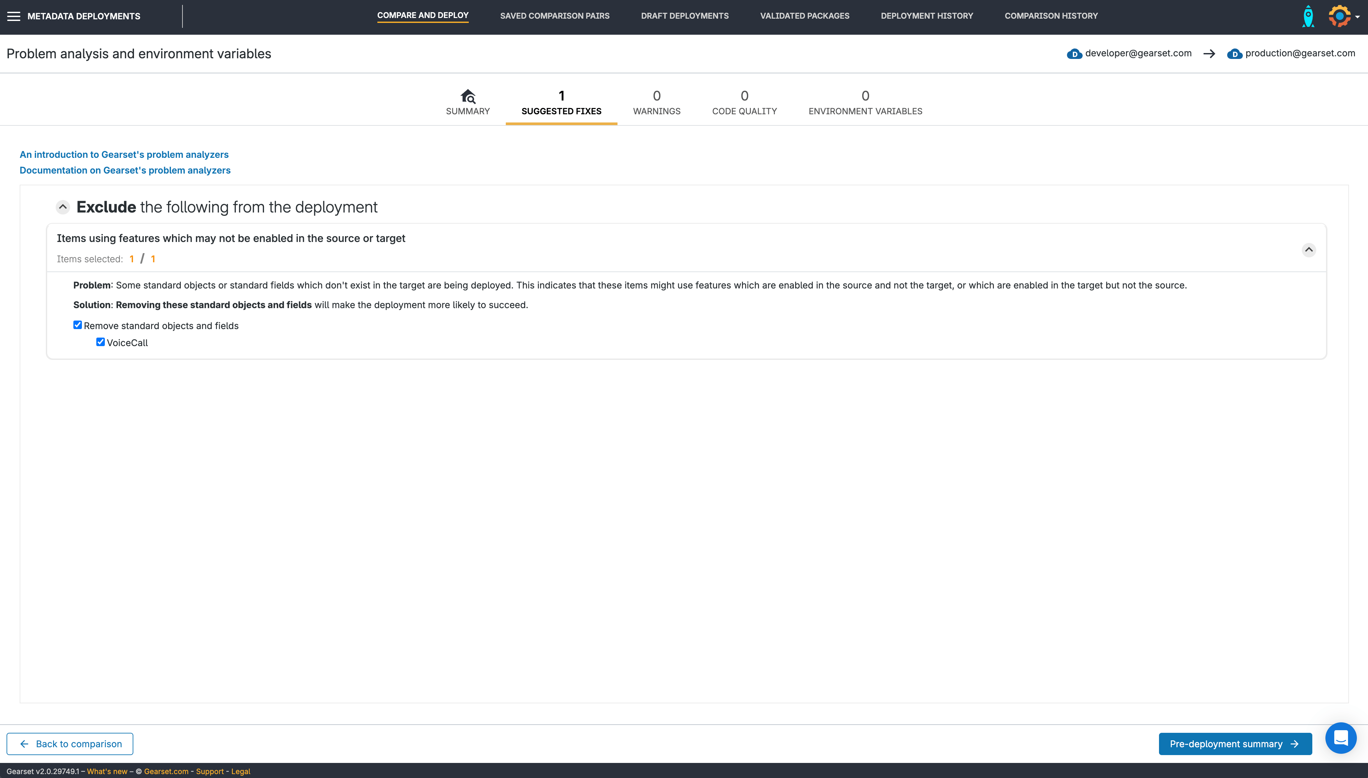1368x778 pixels.
Task: Open the Environment Variables tab
Action: [865, 102]
